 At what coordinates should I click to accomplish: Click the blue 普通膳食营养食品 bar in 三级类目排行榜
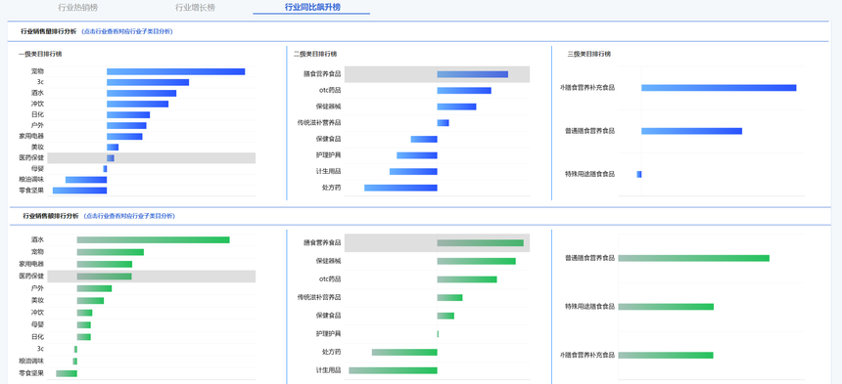pyautogui.click(x=691, y=131)
